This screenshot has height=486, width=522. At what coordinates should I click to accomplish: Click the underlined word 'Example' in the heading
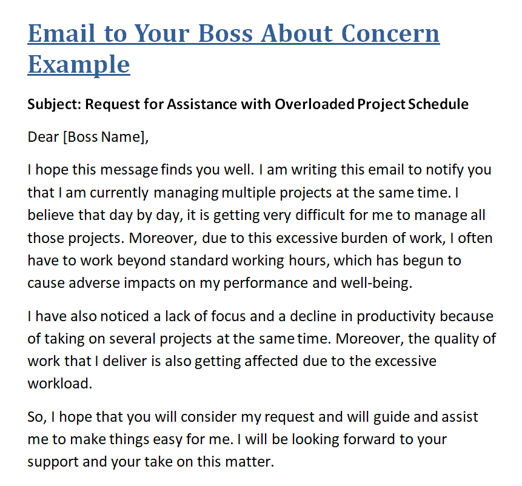(79, 64)
